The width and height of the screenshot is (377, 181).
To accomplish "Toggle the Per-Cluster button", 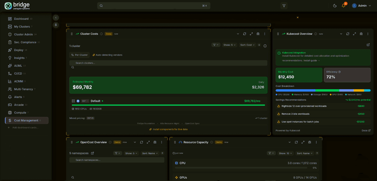I will 79,55.
